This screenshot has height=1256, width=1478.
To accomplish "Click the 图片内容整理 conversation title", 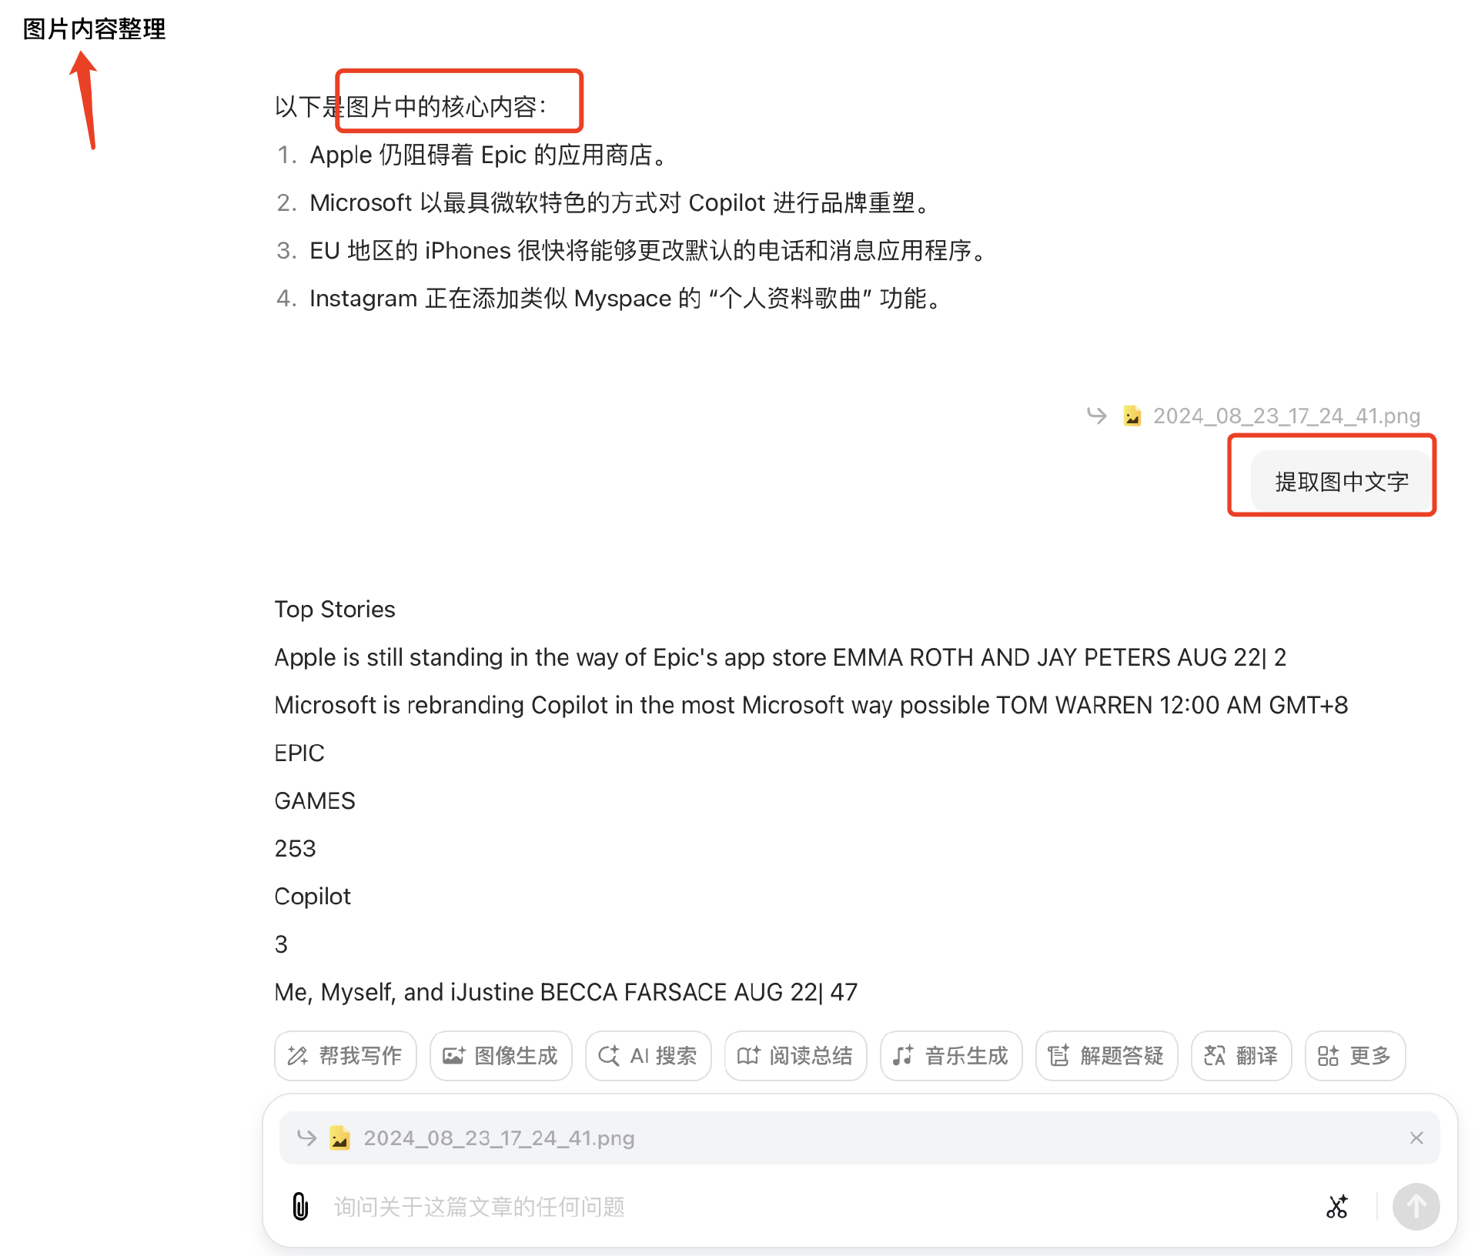I will tap(94, 29).
